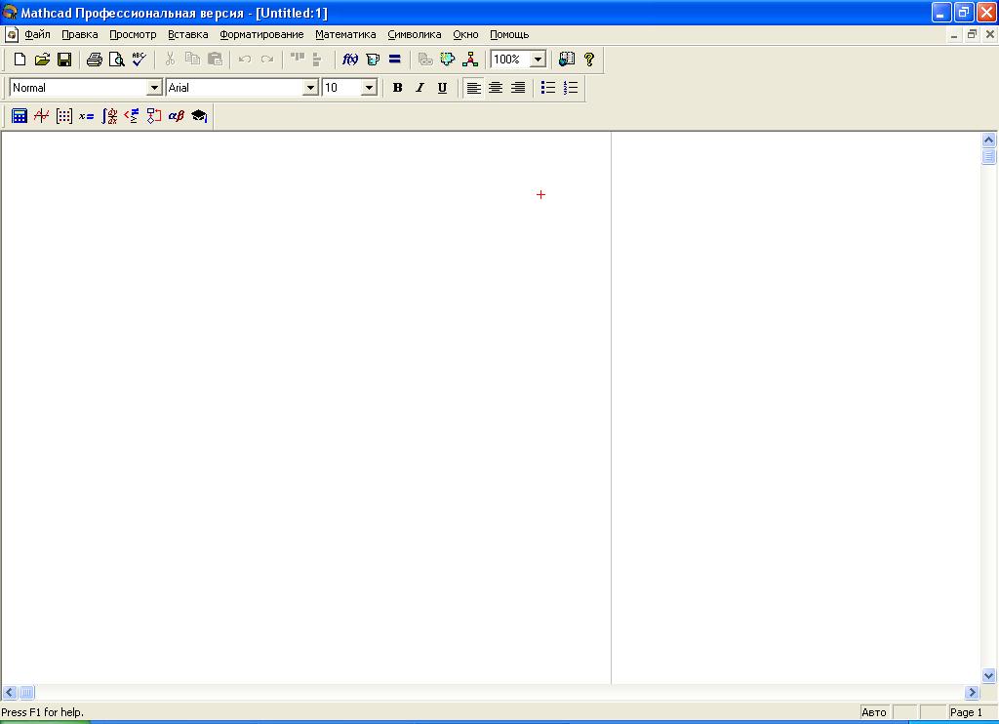The width and height of the screenshot is (999, 724).
Task: Open the Правка menu
Action: coord(80,34)
